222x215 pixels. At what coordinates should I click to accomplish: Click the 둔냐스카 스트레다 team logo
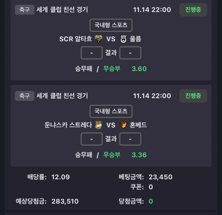[98, 125]
